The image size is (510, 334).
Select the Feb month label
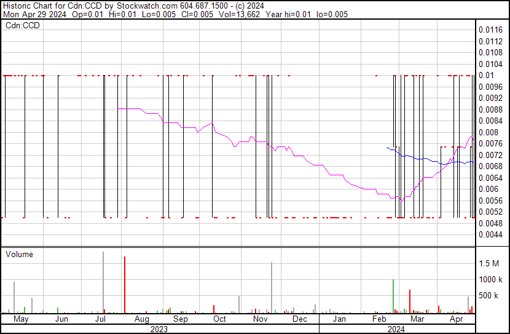pyautogui.click(x=379, y=319)
